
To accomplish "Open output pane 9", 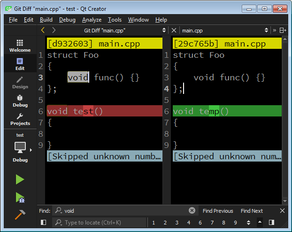I will pyautogui.click(x=235, y=223).
